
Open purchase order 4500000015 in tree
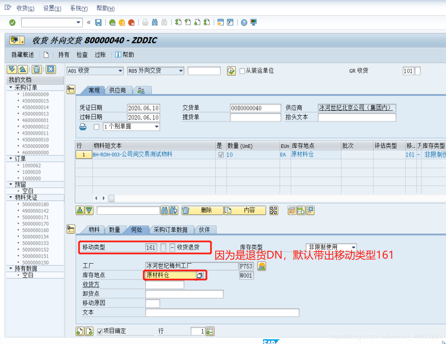click(x=35, y=101)
